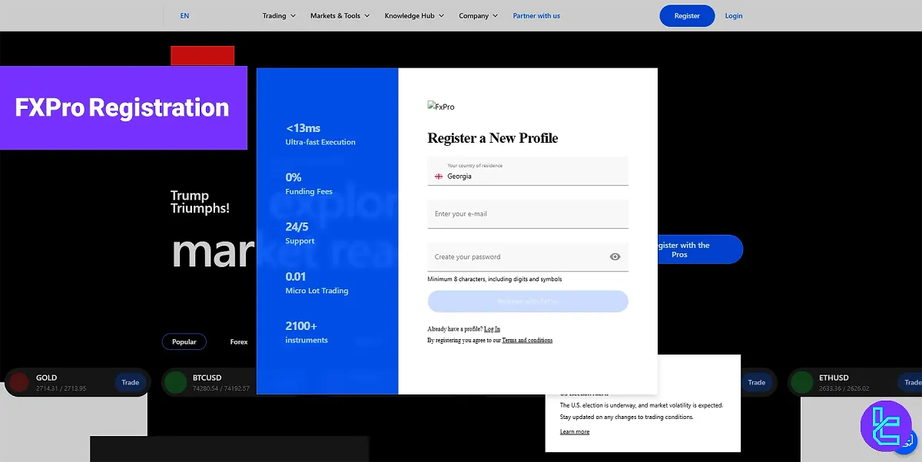Open the chat widget at bottom right

coord(887,427)
